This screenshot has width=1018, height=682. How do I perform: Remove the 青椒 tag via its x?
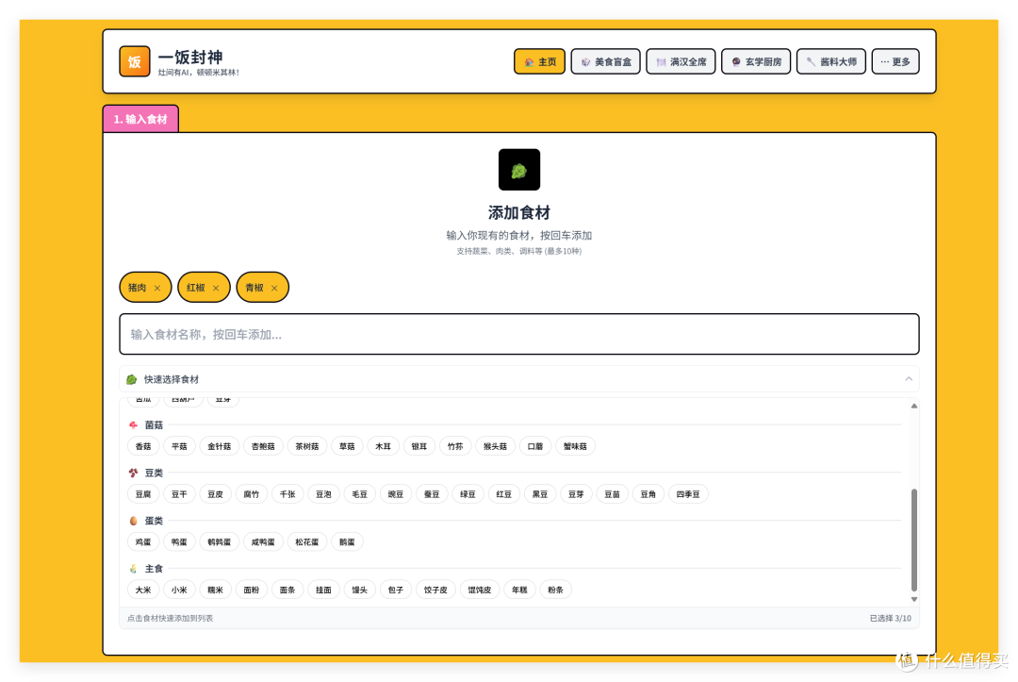click(274, 288)
